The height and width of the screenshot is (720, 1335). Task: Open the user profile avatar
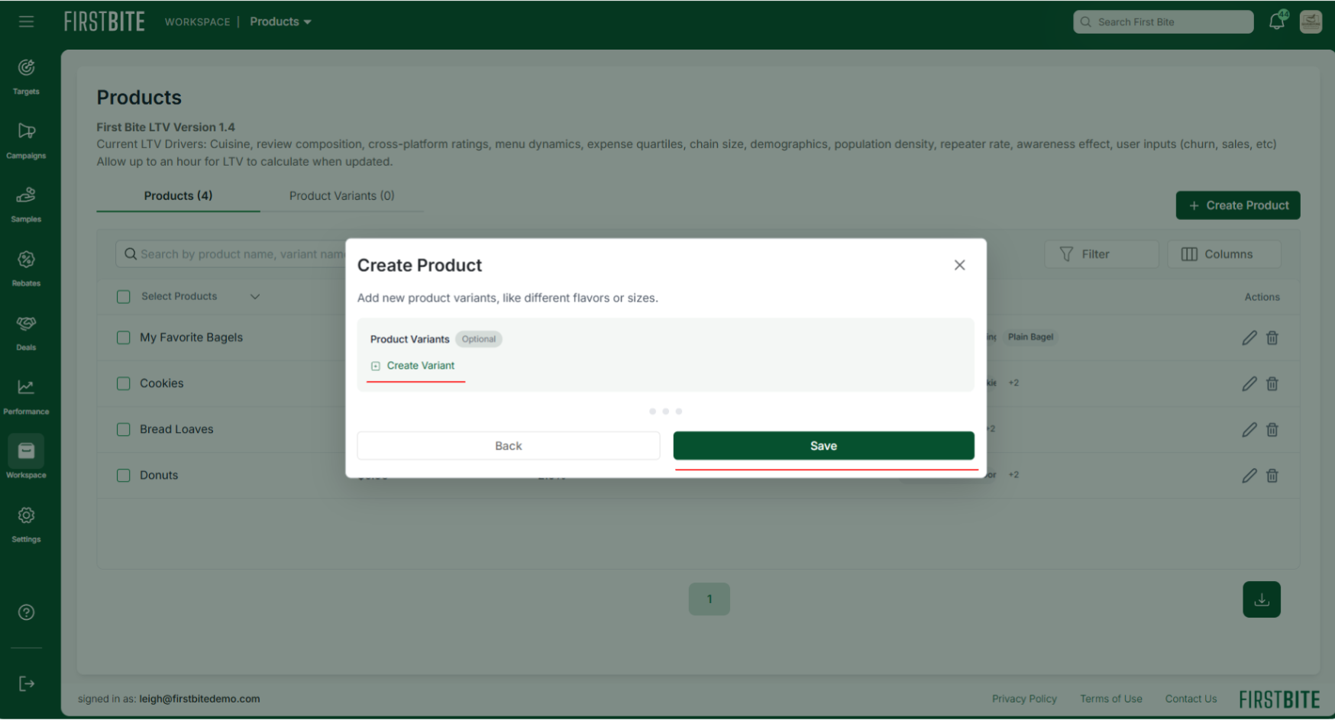(1311, 21)
